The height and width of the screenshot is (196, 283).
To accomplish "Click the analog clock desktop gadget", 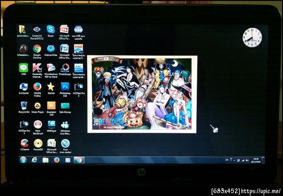I will (x=252, y=38).
